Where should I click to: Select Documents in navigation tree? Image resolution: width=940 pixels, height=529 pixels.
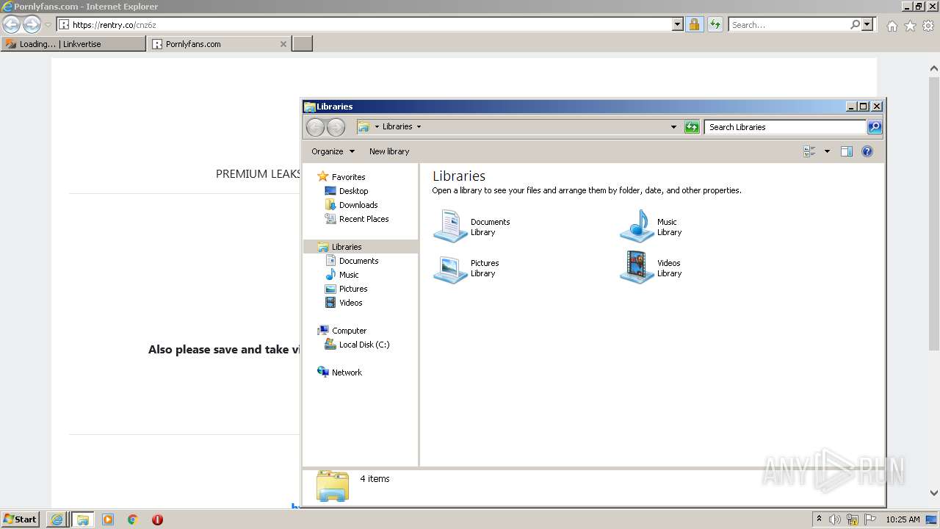[358, 261]
